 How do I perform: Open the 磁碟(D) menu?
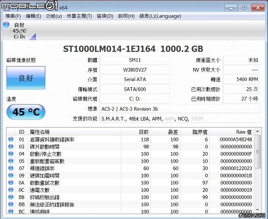pos(105,16)
